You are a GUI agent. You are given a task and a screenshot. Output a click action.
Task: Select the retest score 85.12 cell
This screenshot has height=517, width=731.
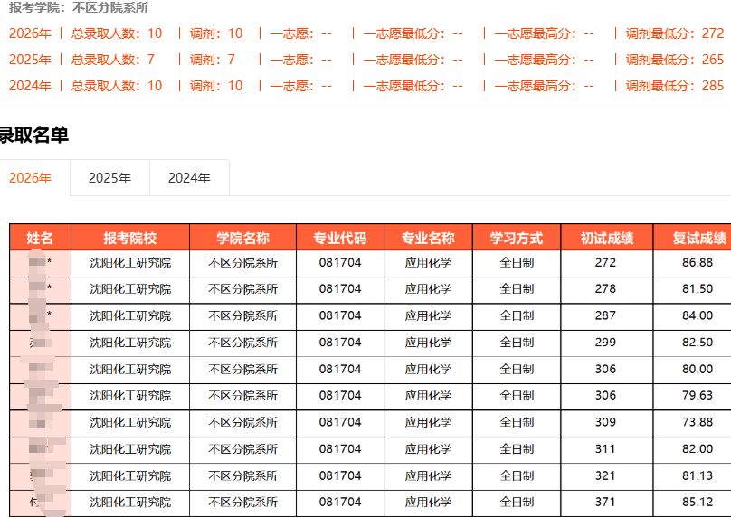(692, 503)
